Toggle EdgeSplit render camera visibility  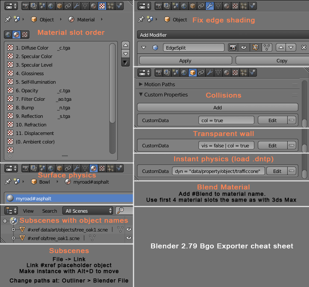(233, 47)
